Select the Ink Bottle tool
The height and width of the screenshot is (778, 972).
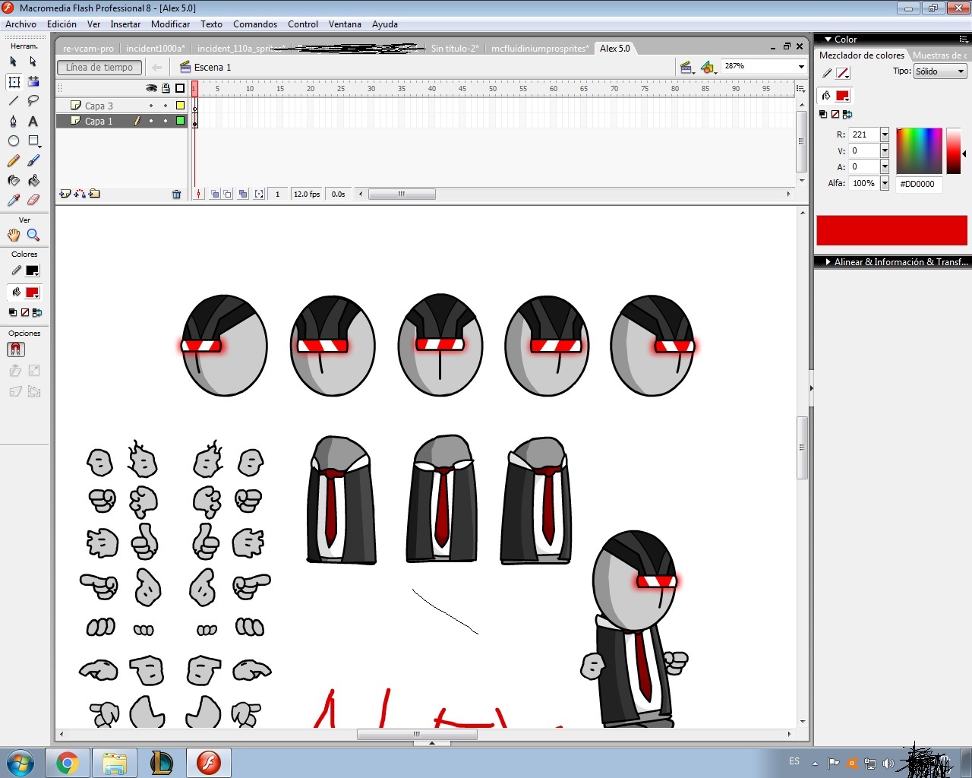coord(14,180)
